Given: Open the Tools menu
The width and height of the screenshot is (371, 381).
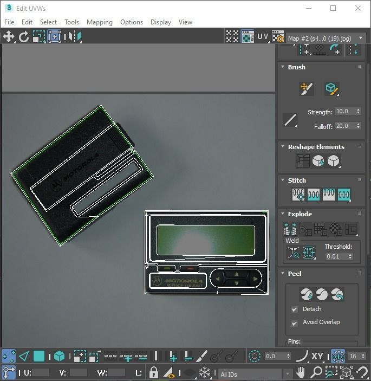Looking at the screenshot, I should (71, 22).
